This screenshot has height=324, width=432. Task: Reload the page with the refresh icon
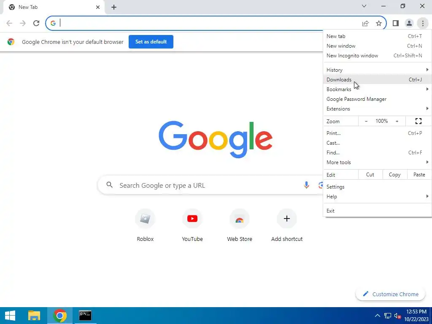pos(36,23)
